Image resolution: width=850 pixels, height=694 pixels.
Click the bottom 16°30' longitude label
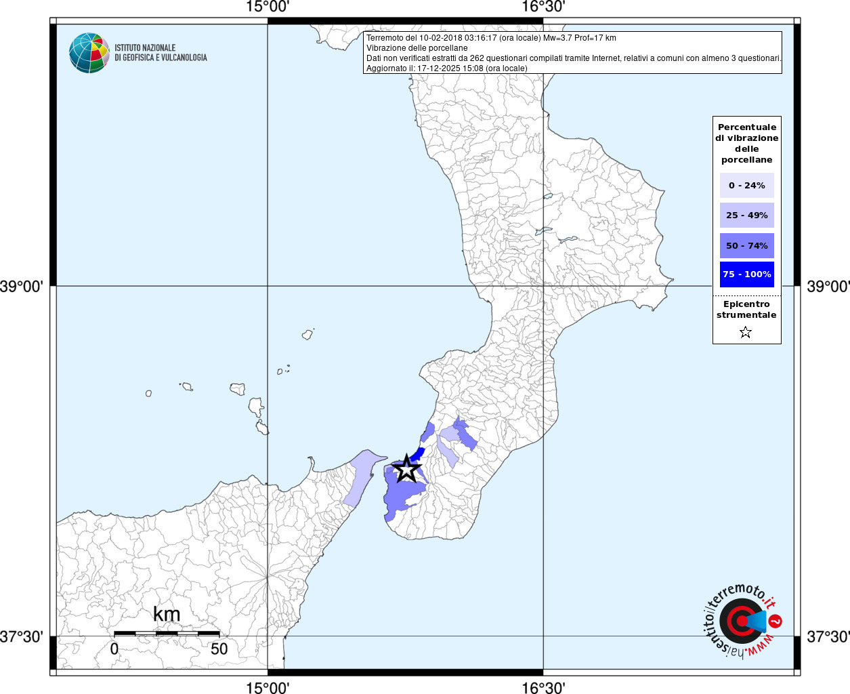click(543, 687)
